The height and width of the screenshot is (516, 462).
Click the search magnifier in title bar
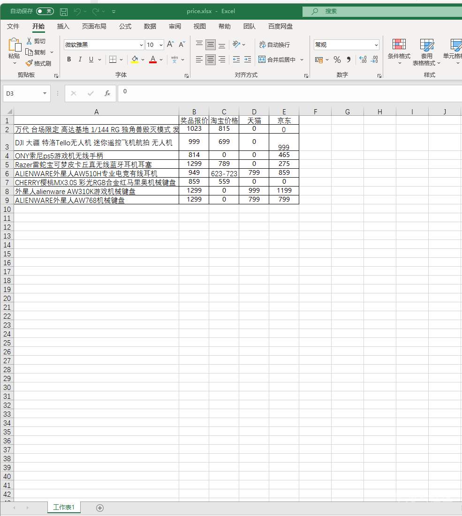tap(315, 11)
